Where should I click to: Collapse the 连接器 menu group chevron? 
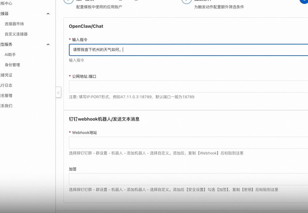click(x=48, y=13)
